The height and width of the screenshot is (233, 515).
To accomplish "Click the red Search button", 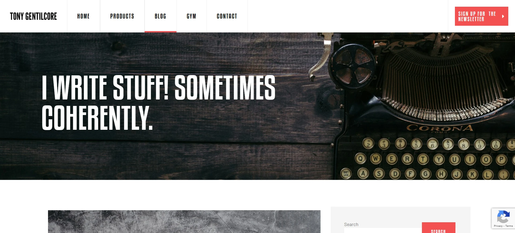I will coord(439,228).
